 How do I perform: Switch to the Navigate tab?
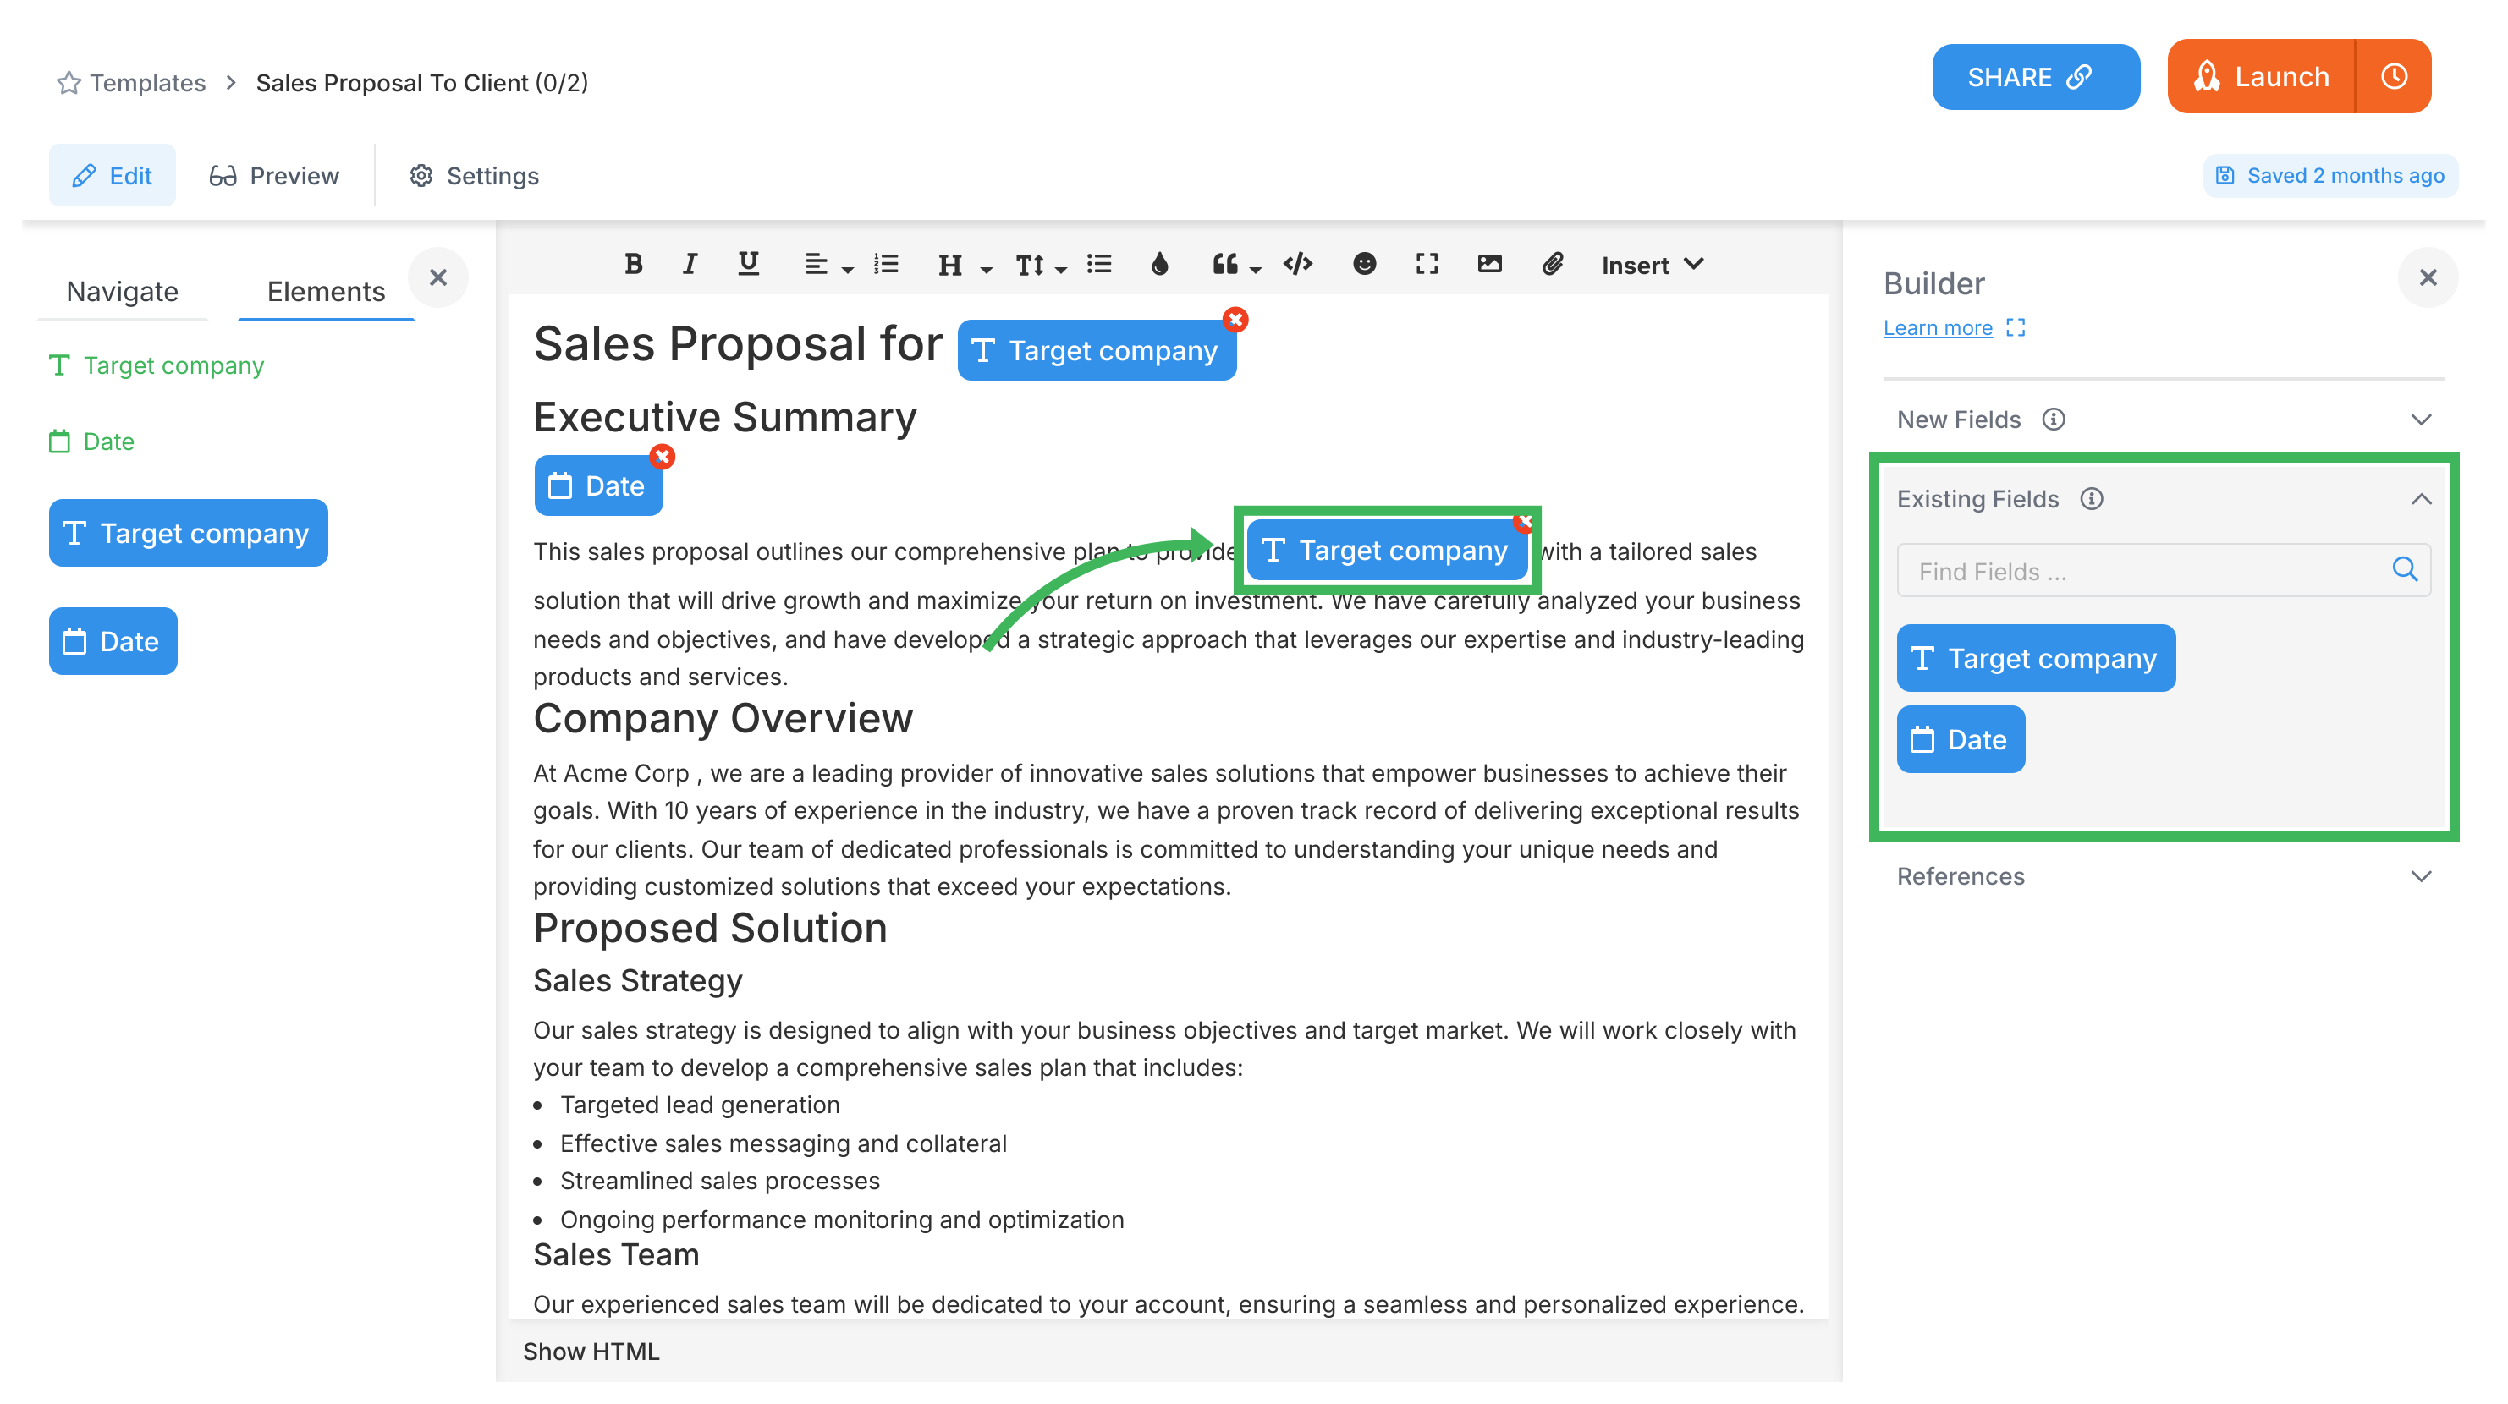[x=122, y=290]
